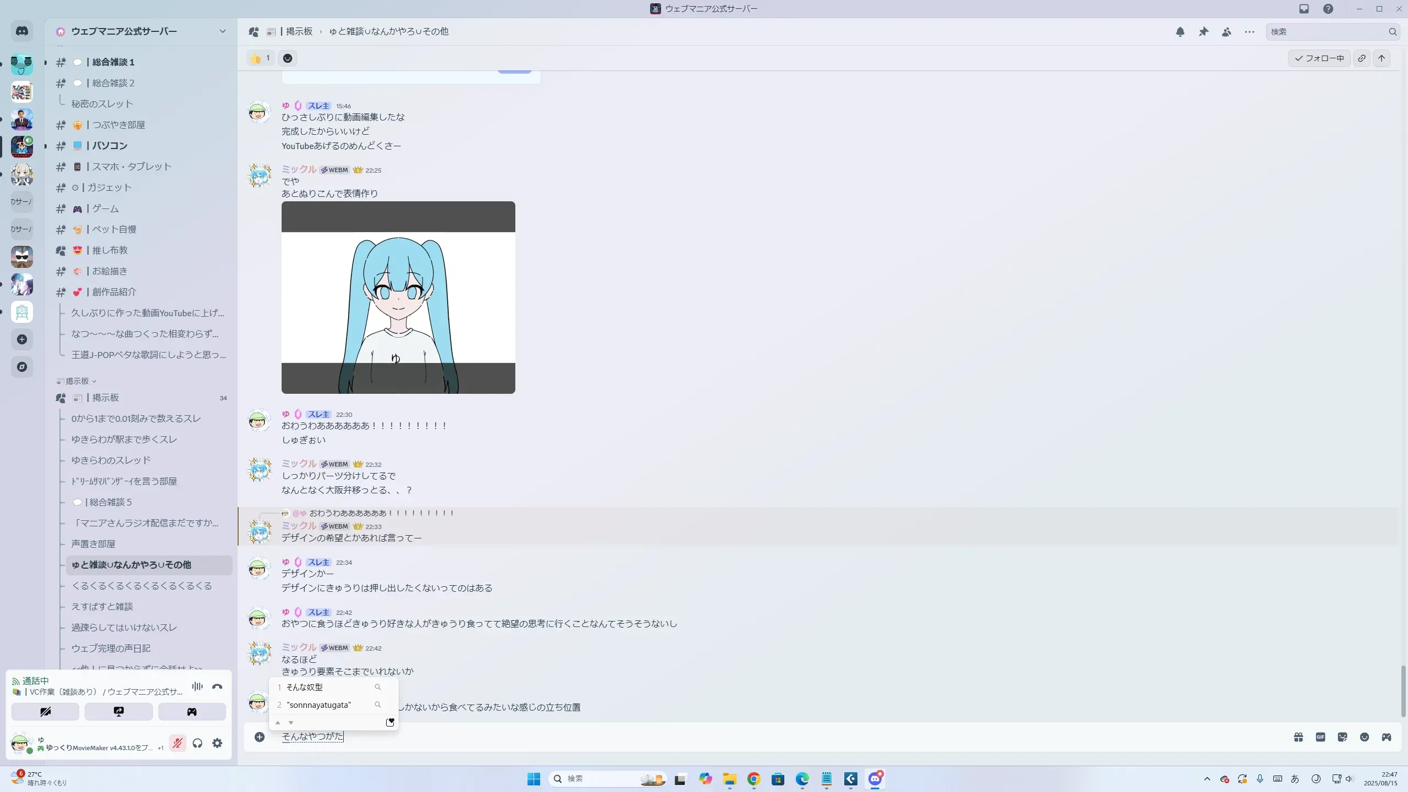Click the gift Nitro icon

(x=1299, y=737)
